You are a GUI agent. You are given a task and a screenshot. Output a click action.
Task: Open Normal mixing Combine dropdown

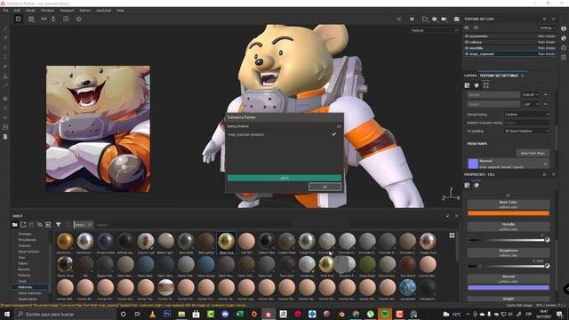[x=526, y=115]
